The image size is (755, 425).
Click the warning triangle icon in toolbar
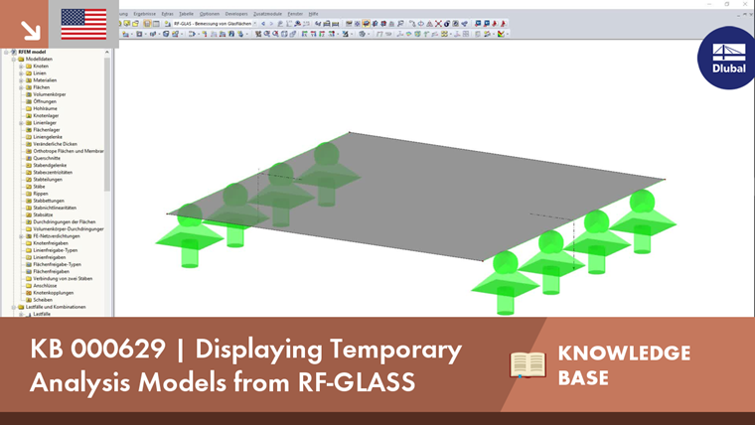pyautogui.click(x=429, y=24)
